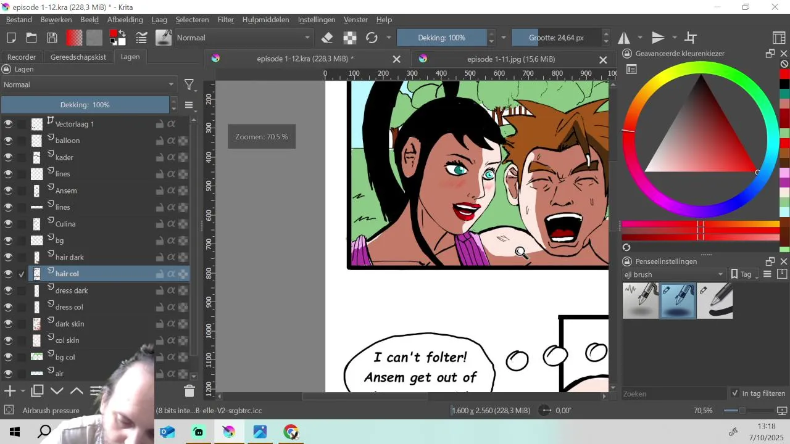Toggle visibility of the kader layer
The height and width of the screenshot is (444, 790).
[x=8, y=157]
